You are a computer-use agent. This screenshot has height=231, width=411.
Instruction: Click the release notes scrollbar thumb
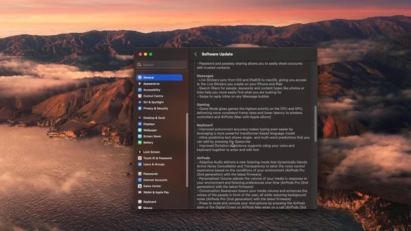point(315,124)
